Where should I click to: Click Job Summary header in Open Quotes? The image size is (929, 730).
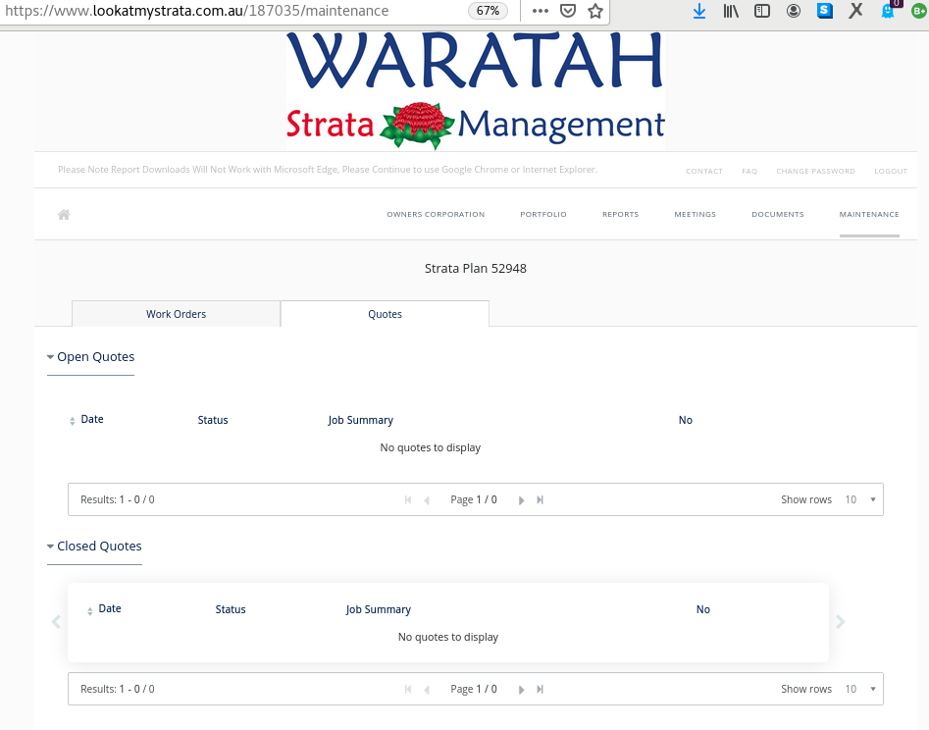pyautogui.click(x=360, y=420)
